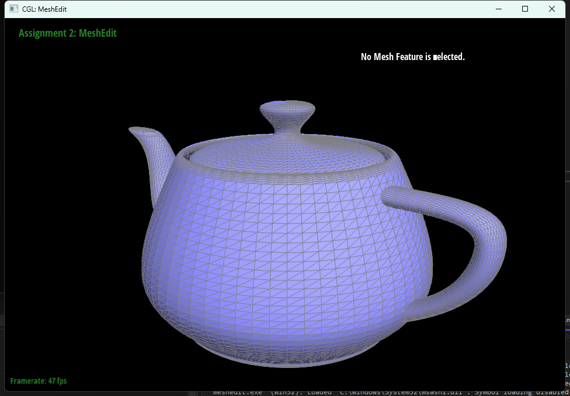570x396 pixels.
Task: Click the No Mesh Feature is selected message
Action: [413, 57]
